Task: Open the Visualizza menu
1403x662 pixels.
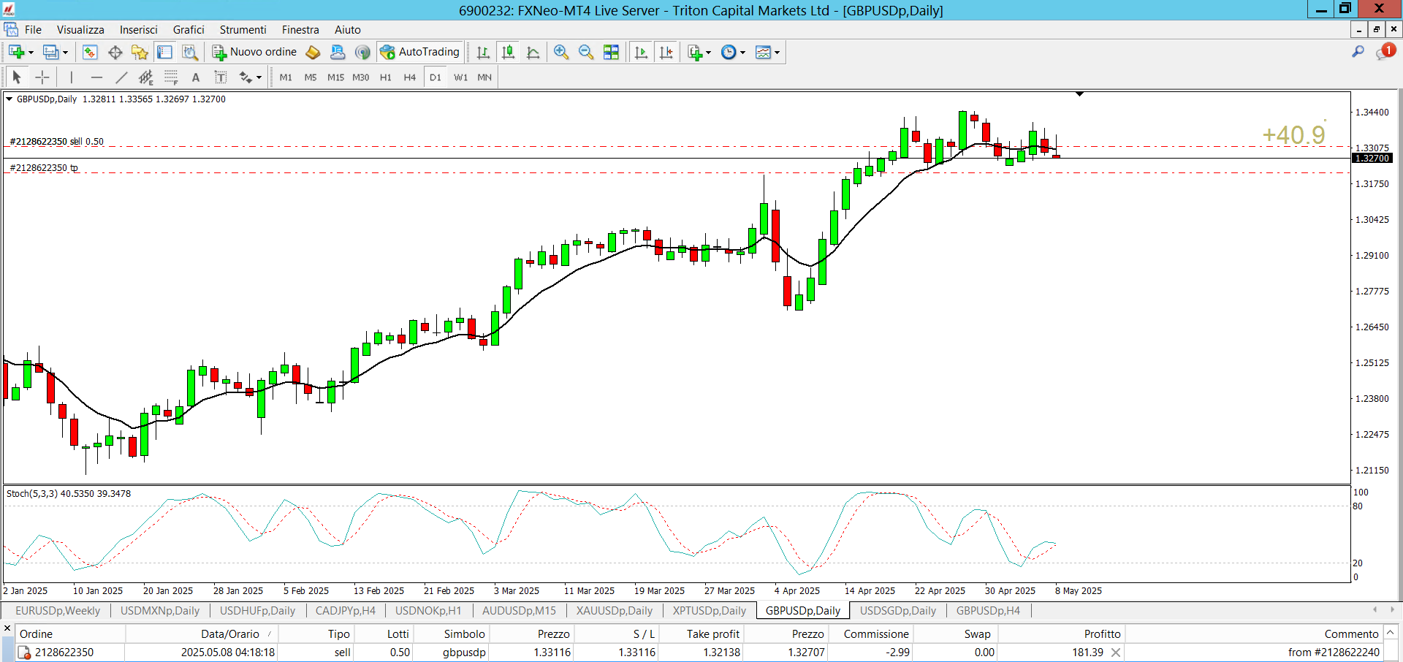Action: (80, 30)
